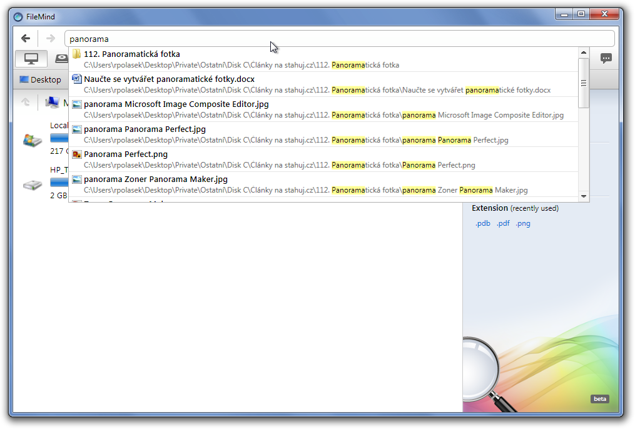
Task: Click the FileMind app icon in title bar
Action: pos(18,17)
